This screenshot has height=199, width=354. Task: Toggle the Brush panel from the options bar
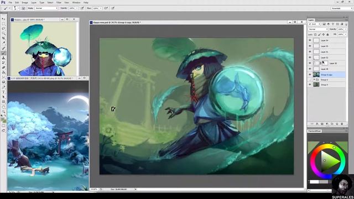pos(23,8)
